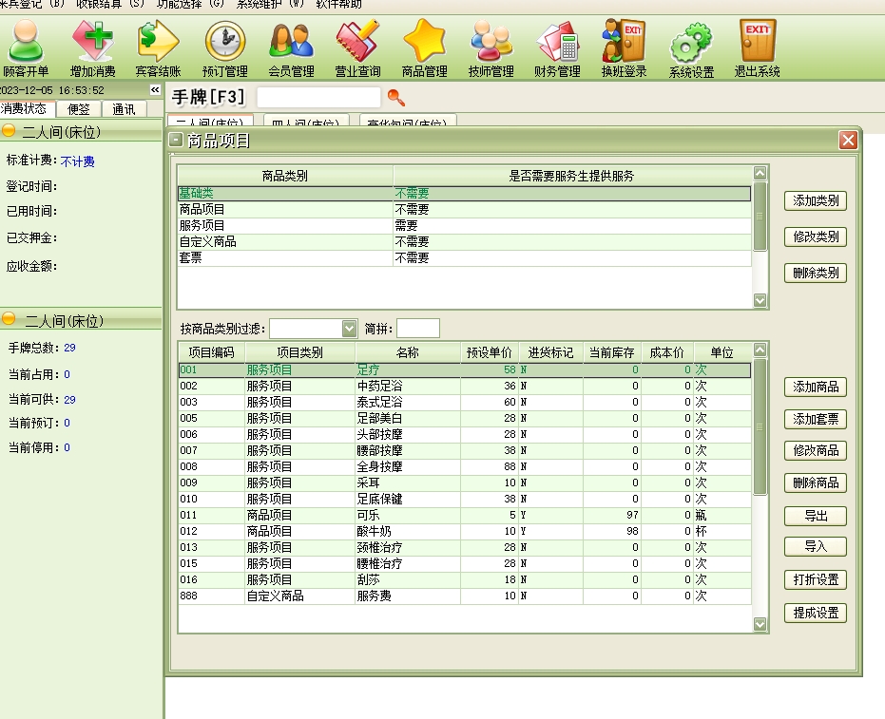Collapse the 商品项目 dialog title toggle
Screen dimensions: 885x719
point(176,141)
